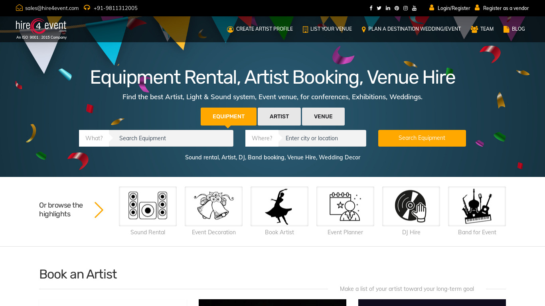Click the Create Artist Profile person icon

tap(230, 29)
